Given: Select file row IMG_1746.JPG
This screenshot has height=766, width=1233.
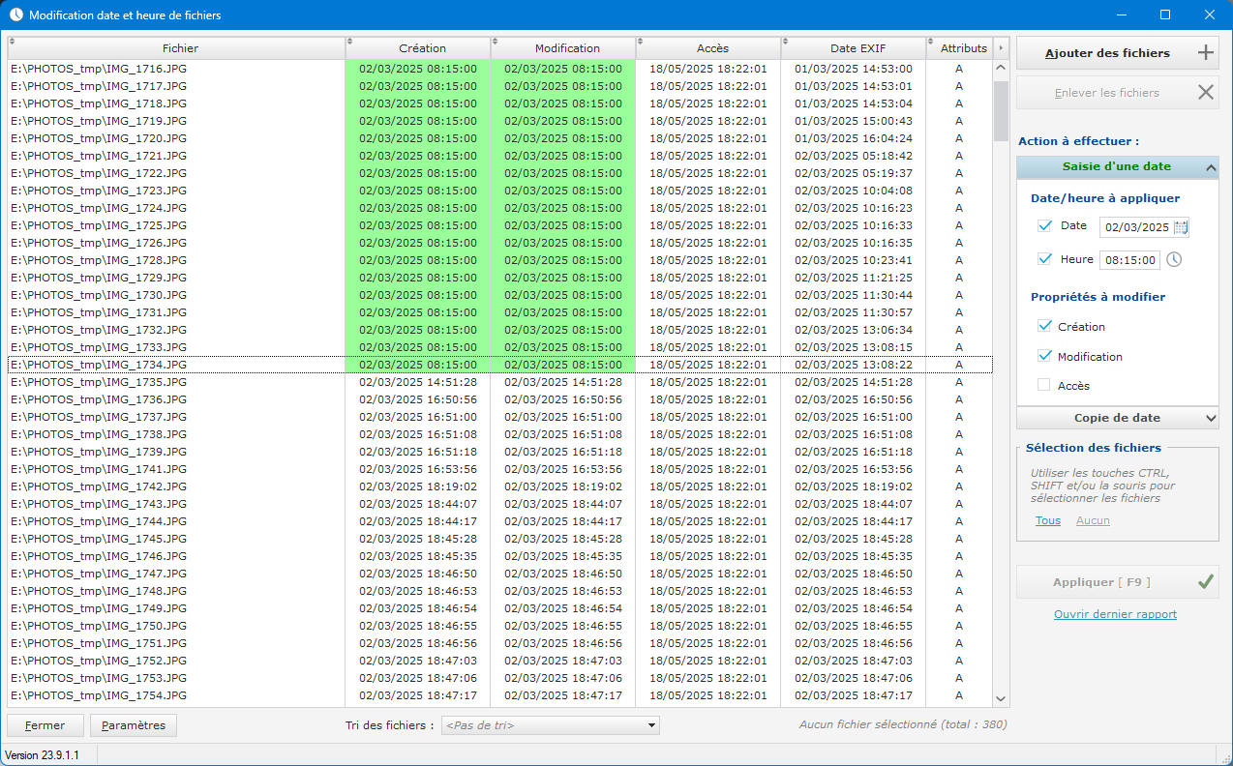Looking at the screenshot, I should [x=499, y=556].
